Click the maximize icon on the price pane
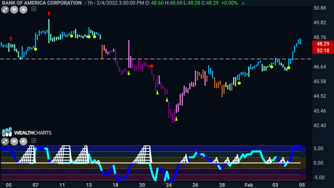The height and width of the screenshot is (188, 334). (x=5, y=9)
